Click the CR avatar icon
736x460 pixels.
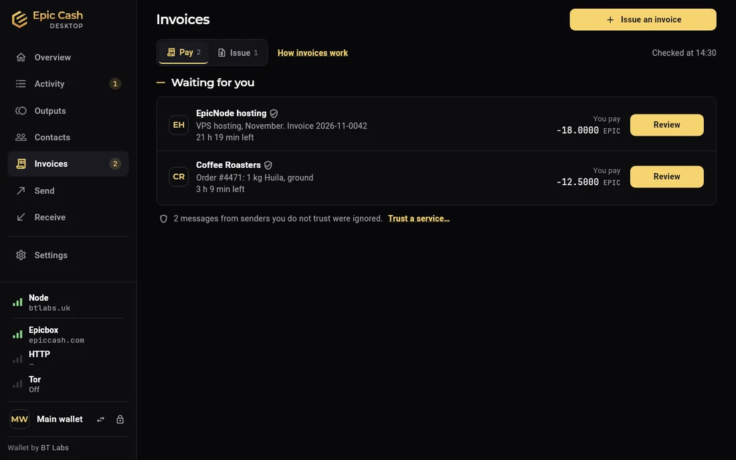click(x=179, y=177)
